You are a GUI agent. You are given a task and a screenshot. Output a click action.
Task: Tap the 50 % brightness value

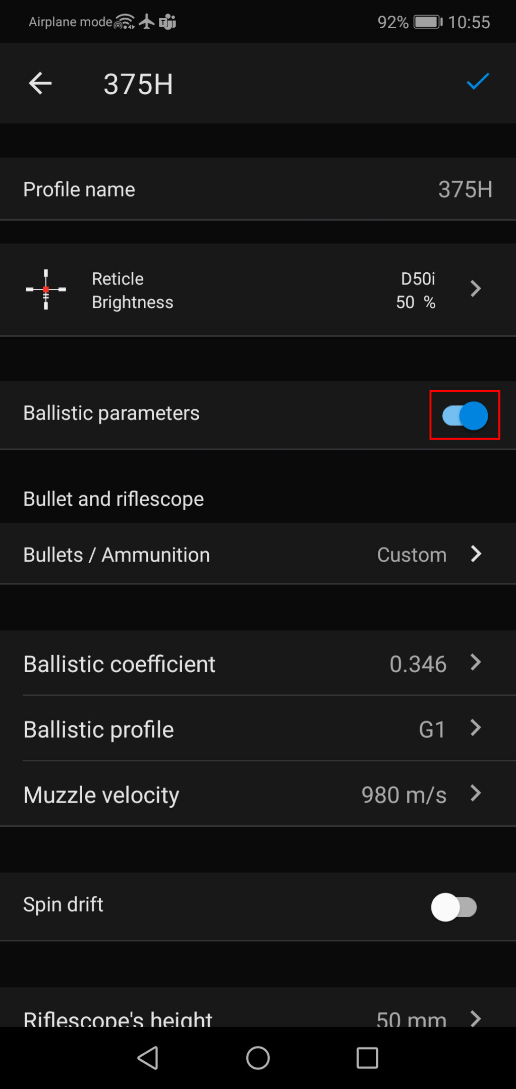point(415,302)
